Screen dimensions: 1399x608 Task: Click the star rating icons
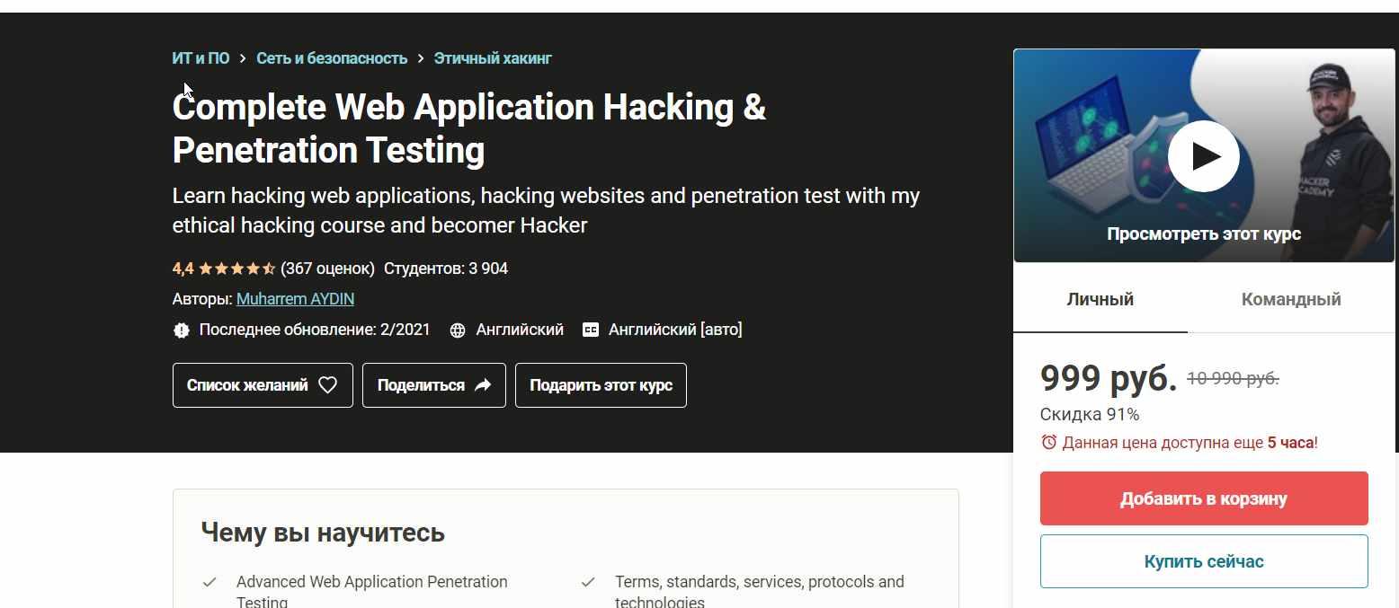click(x=236, y=269)
